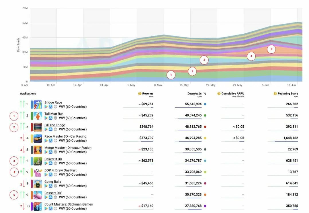Click the globe icon under Bridge Race

coord(56,107)
